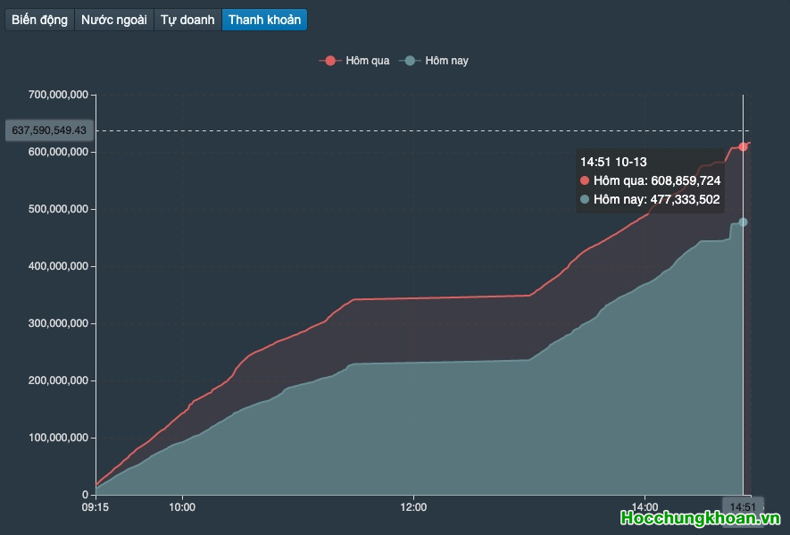Select the Tự doanh tab

point(187,20)
